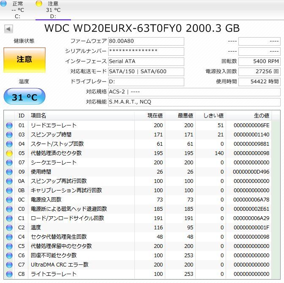The image size is (284, 283).
Task: Click the 最悪値 column header
Action: click(180, 115)
